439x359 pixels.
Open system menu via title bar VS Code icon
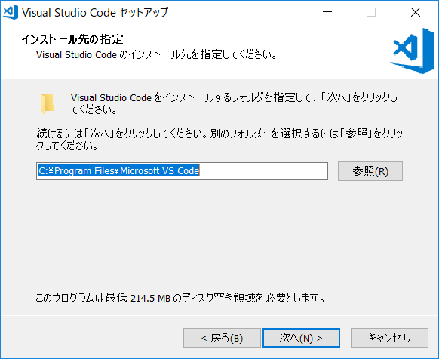(11, 12)
